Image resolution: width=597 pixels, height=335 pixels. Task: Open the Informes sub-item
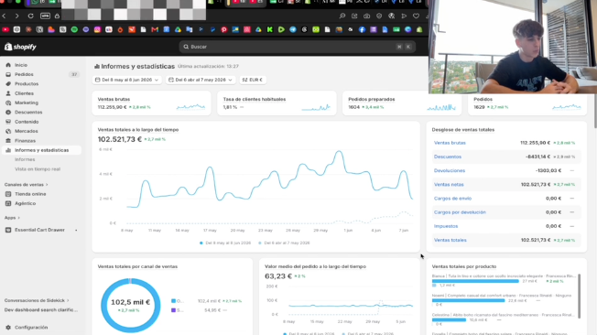pyautogui.click(x=25, y=159)
